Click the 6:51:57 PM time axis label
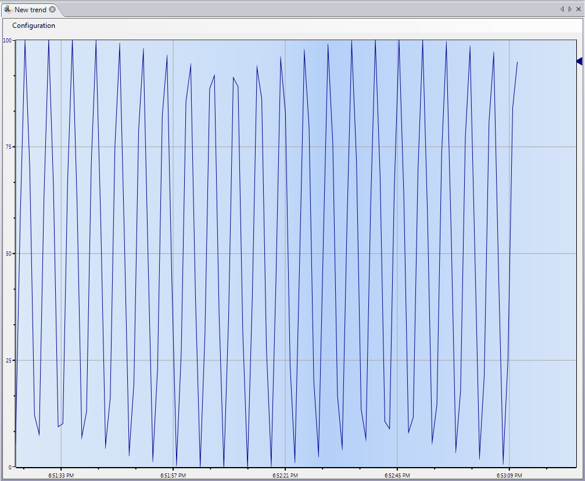Viewport: 585px width, 481px height. tap(173, 476)
